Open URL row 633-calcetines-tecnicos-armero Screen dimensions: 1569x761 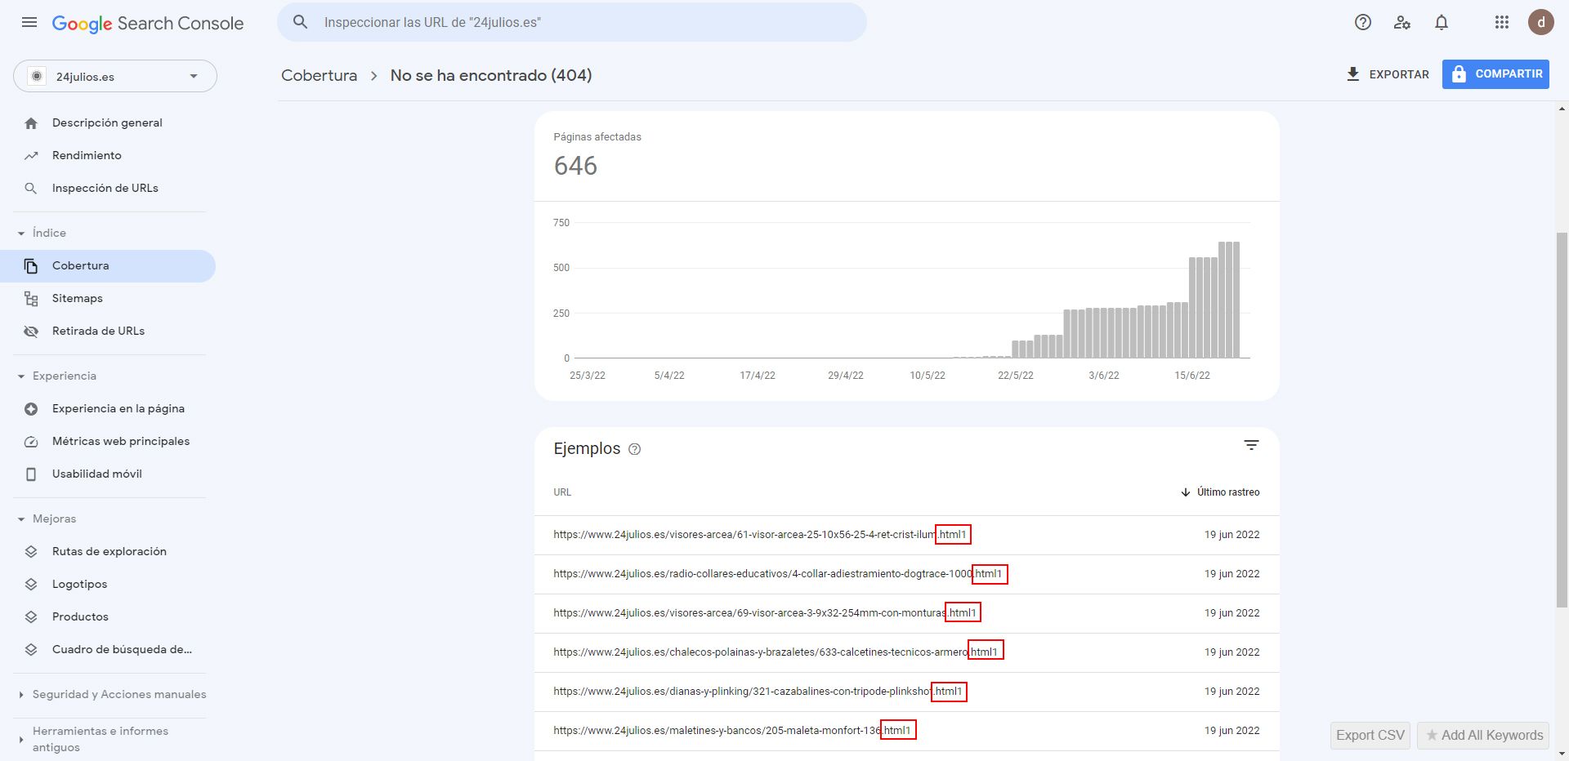[x=906, y=652]
